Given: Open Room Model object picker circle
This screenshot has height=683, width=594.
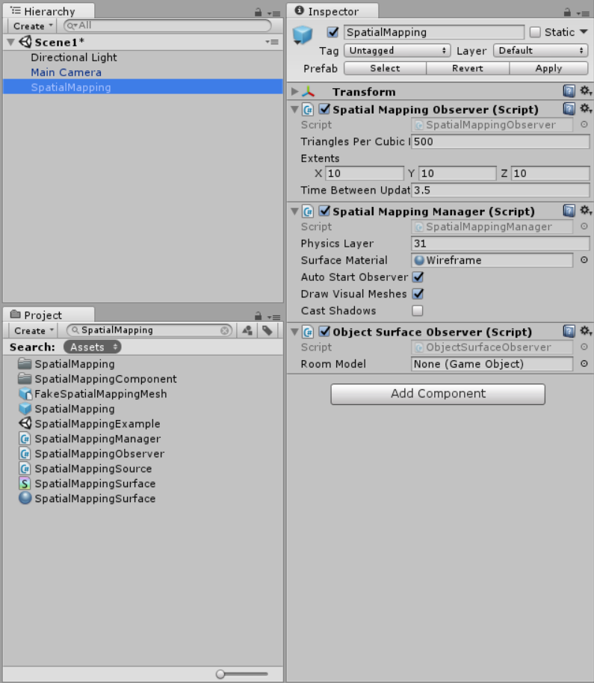Looking at the screenshot, I should (x=584, y=364).
